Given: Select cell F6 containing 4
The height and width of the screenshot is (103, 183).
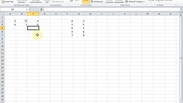Looking at the screenshot, I should tap(67, 32).
